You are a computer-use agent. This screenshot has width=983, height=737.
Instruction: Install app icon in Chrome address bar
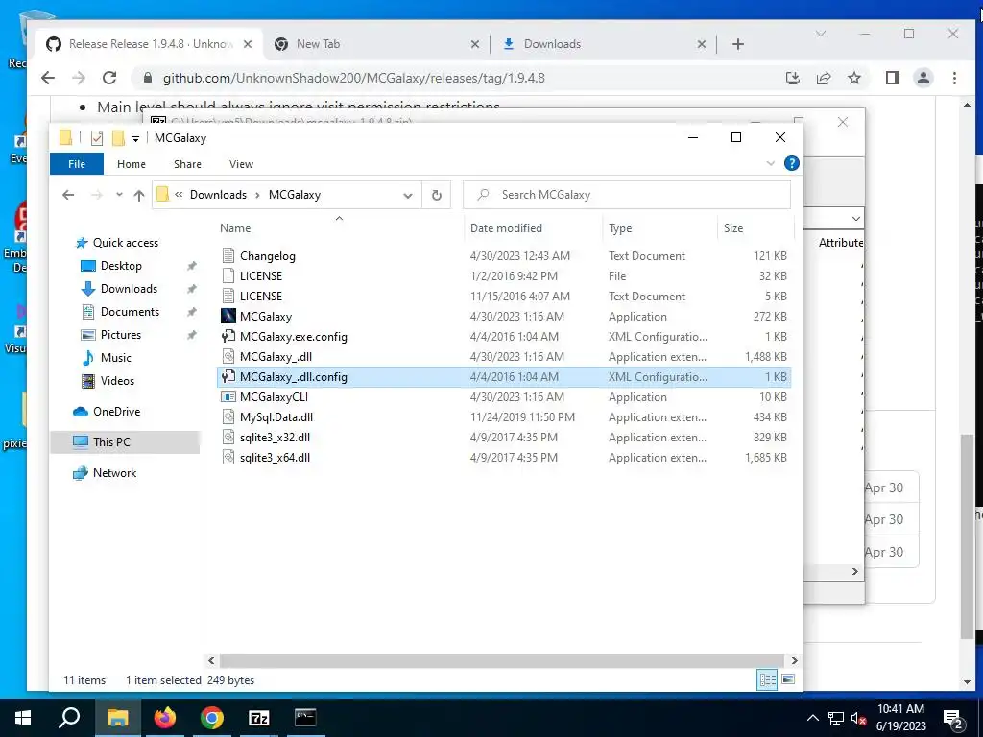[x=792, y=78]
